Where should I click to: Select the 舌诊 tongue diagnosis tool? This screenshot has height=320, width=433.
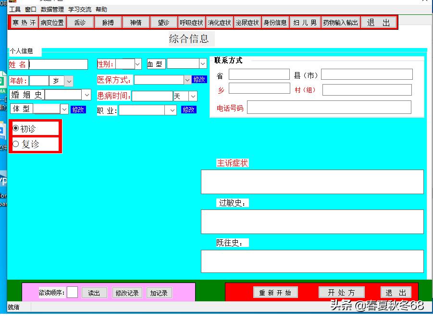(x=80, y=22)
